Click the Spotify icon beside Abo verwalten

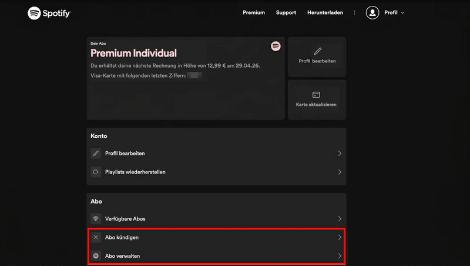click(96, 256)
